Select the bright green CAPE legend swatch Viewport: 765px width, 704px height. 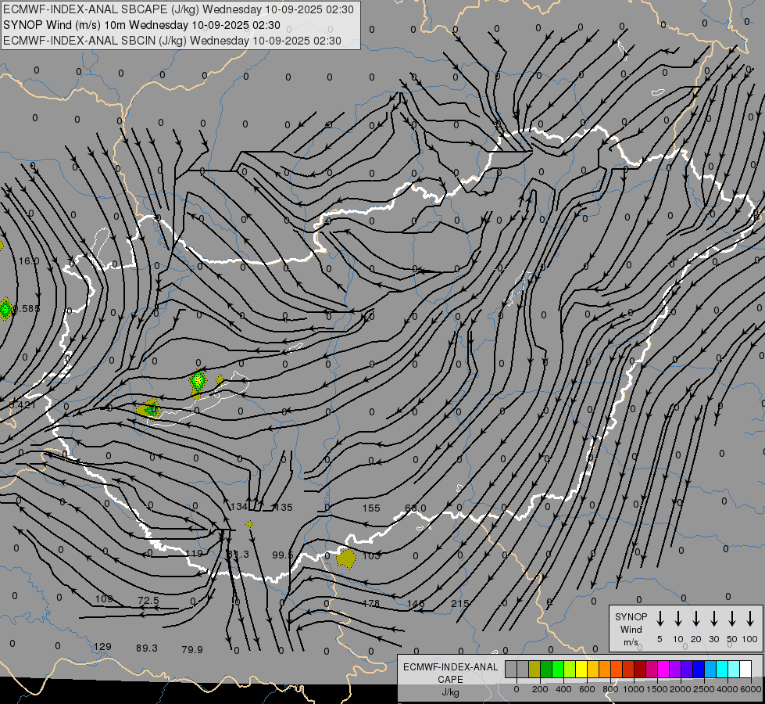click(x=558, y=670)
